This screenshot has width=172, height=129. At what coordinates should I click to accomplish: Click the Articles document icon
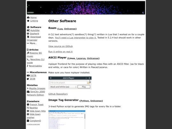[x=28, y=50]
